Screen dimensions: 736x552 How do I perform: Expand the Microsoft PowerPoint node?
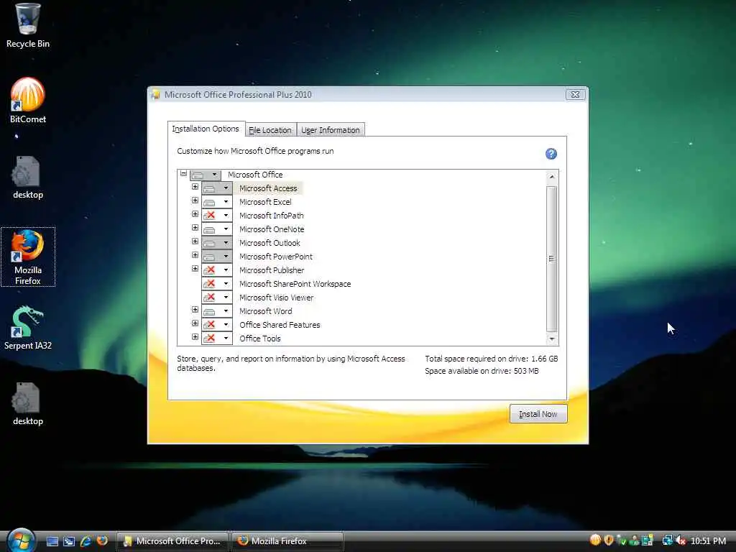[x=195, y=255]
